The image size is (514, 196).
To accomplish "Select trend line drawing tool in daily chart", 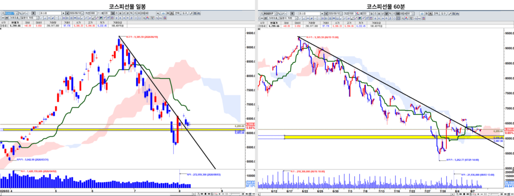I will 42,18.
